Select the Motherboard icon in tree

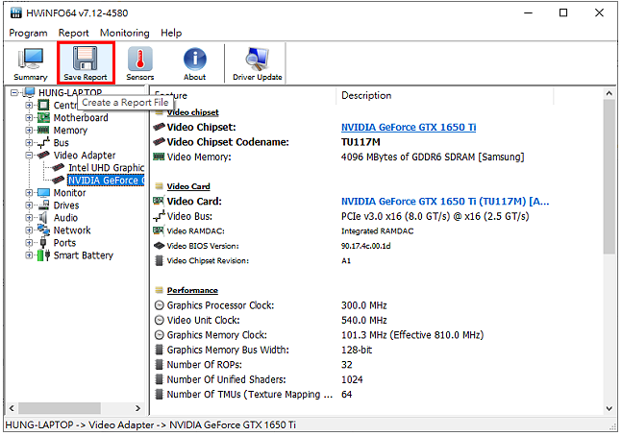(43, 118)
